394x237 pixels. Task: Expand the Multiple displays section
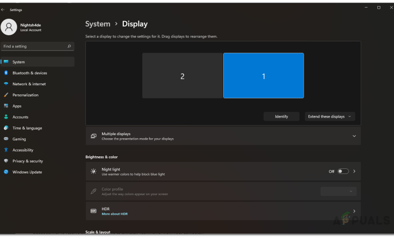pyautogui.click(x=354, y=136)
